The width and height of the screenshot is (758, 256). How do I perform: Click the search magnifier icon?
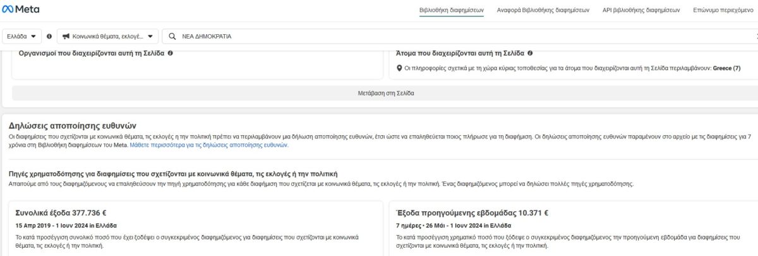(172, 36)
